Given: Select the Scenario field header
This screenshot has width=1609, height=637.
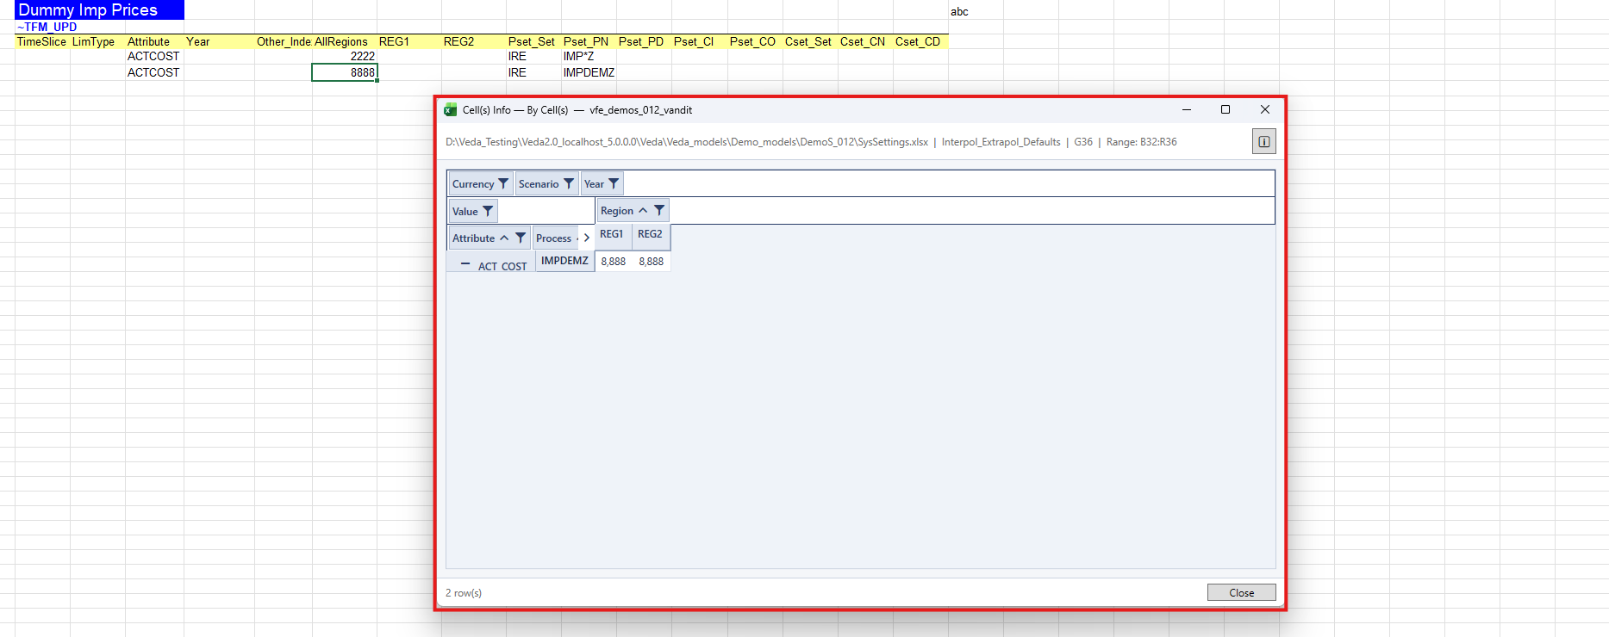Looking at the screenshot, I should point(546,183).
